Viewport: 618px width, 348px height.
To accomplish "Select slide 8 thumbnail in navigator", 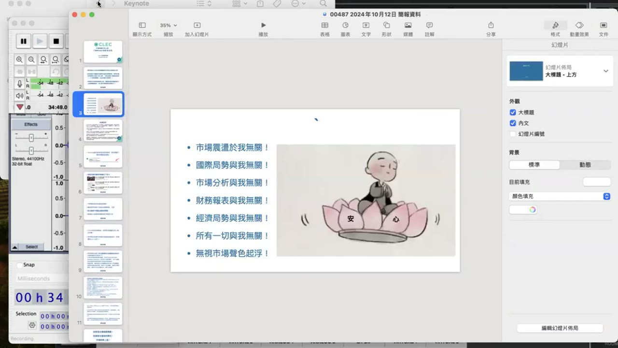I will pos(103,235).
